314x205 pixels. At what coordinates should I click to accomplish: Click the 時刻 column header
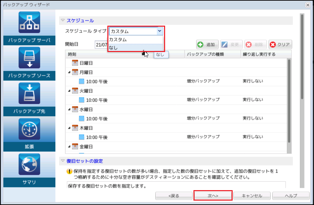(125, 54)
